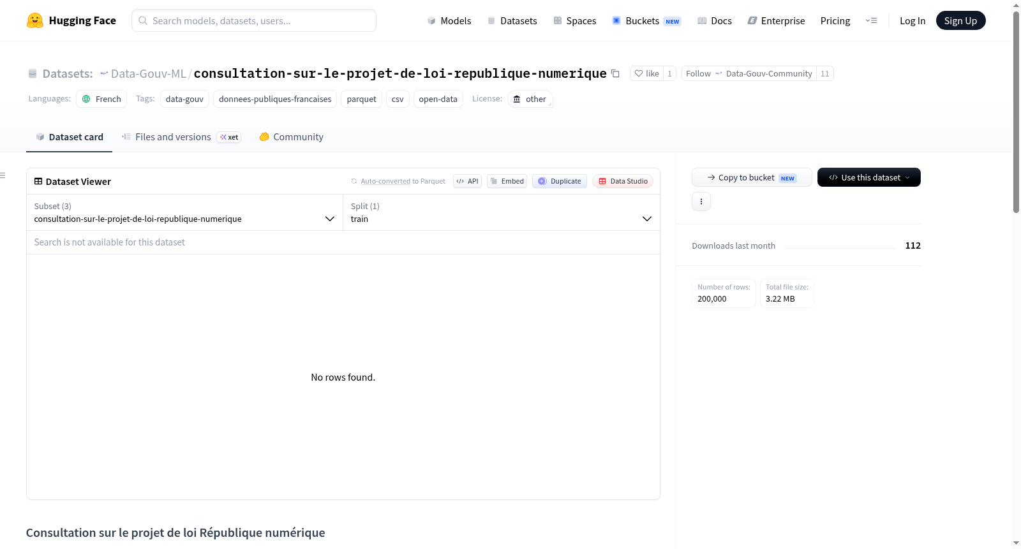
Task: Go to Models in top navigation
Action: point(449,20)
